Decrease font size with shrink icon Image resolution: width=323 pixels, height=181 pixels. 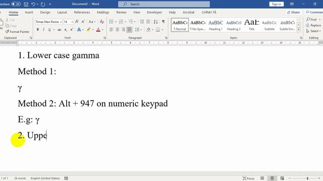pos(83,22)
